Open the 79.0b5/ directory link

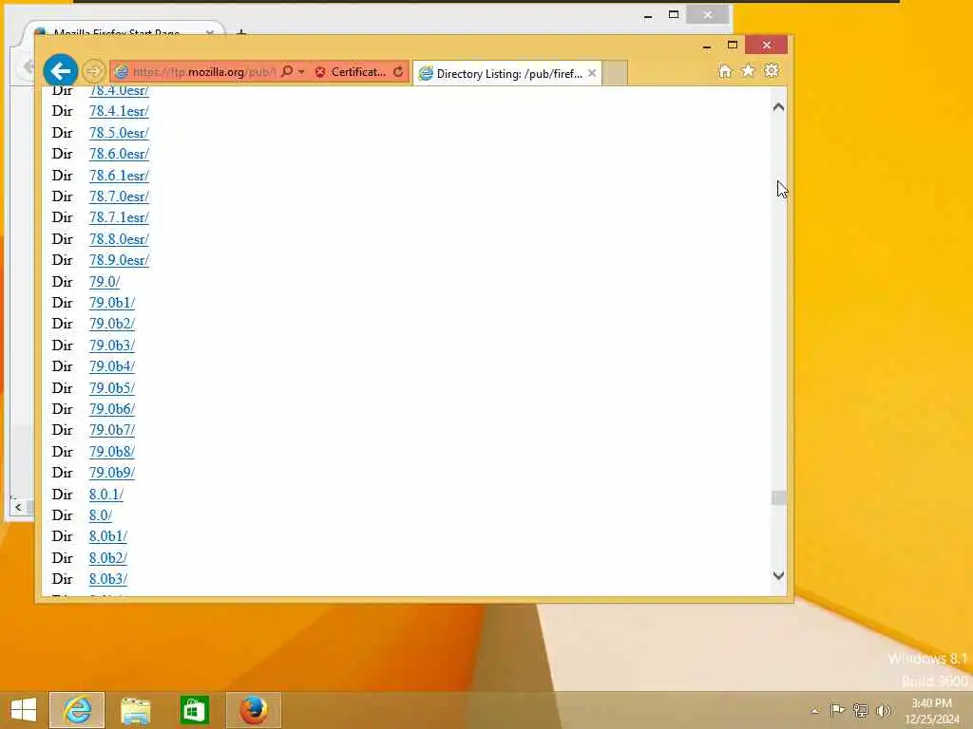point(112,388)
